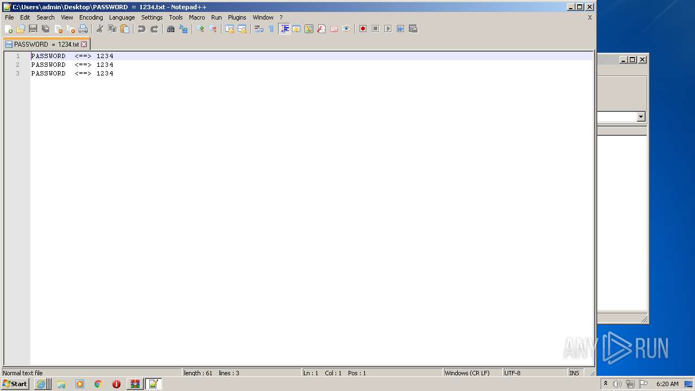Open the Settings menu
The width and height of the screenshot is (695, 391).
pyautogui.click(x=152, y=17)
